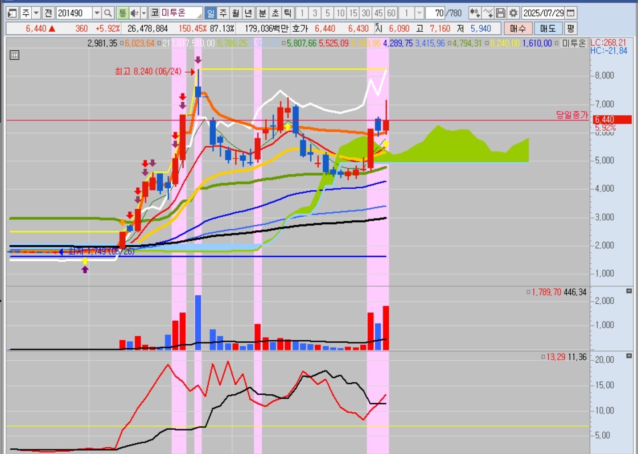Viewport: 638px width, 454px height.
Task: Choose the 45 interval preset
Action: click(379, 13)
